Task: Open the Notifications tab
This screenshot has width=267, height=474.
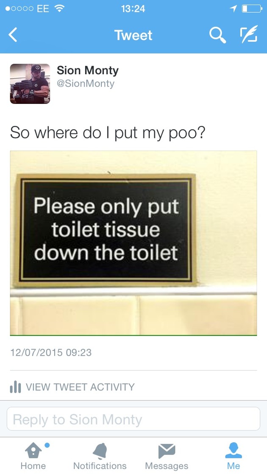Action: 100,457
